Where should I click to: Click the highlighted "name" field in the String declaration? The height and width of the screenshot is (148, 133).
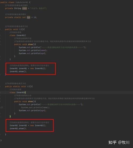24,8
